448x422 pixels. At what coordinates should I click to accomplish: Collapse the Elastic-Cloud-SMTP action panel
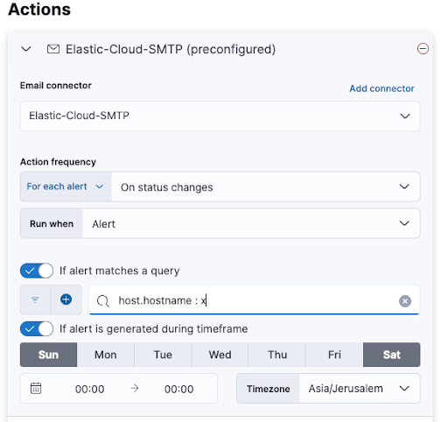click(26, 49)
